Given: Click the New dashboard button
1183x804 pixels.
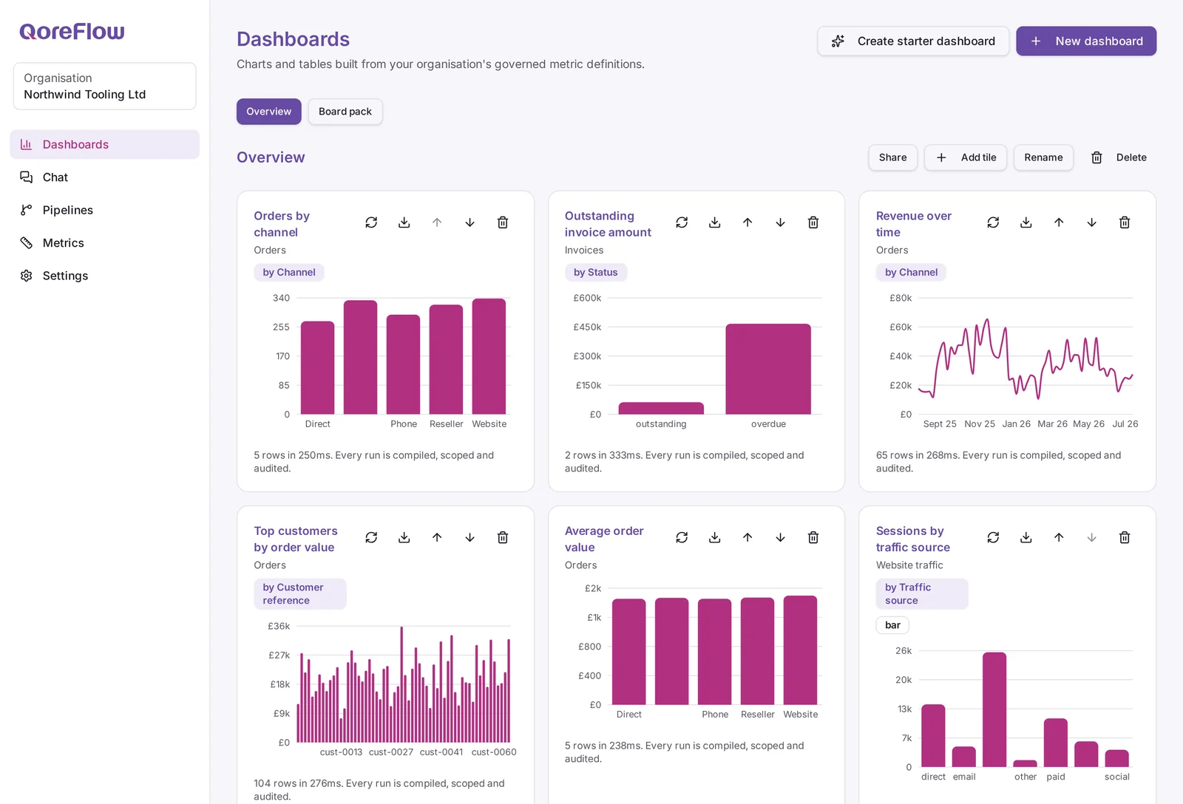Looking at the screenshot, I should tap(1086, 41).
